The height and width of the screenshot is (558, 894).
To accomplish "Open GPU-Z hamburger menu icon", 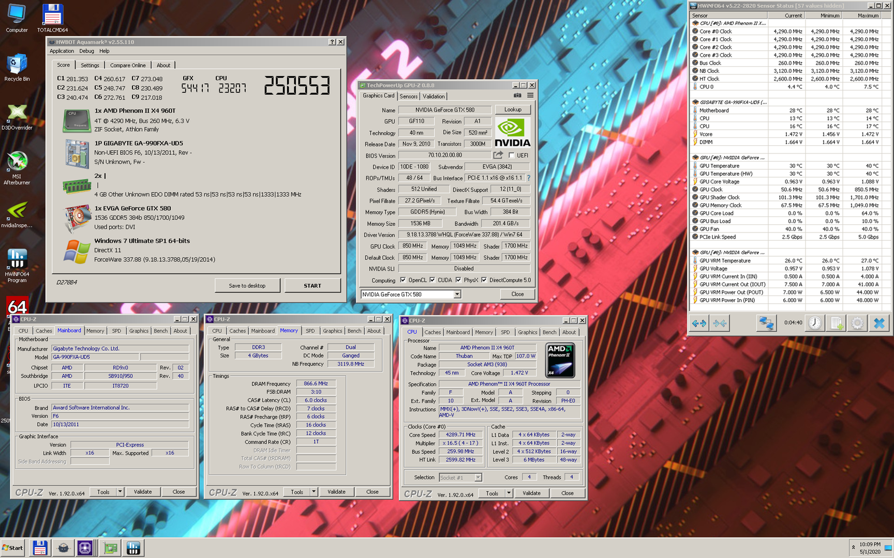I will (x=530, y=95).
